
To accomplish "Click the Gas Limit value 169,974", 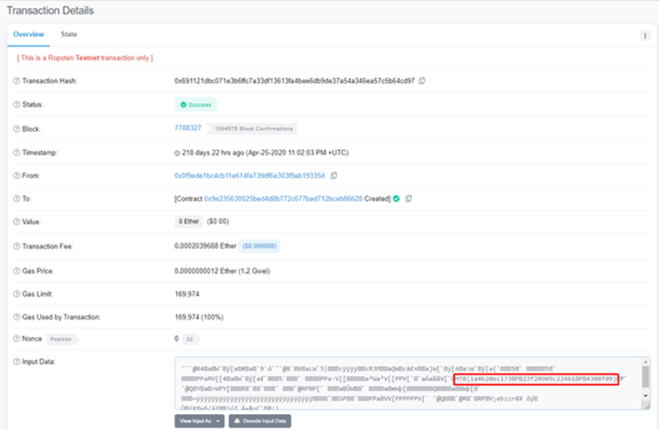I will point(187,294).
